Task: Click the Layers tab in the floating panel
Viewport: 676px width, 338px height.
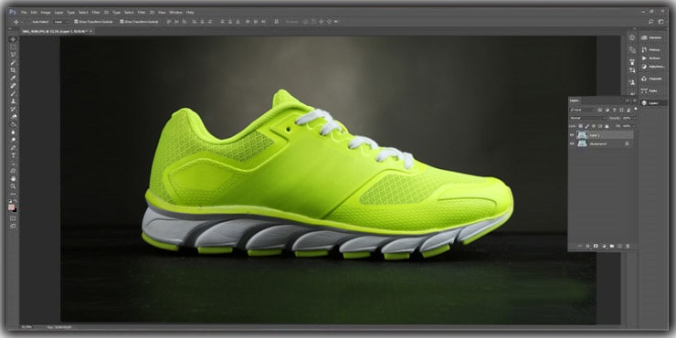Action: click(575, 100)
